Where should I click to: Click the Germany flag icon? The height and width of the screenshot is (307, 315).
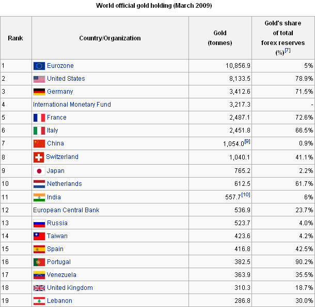click(39, 92)
